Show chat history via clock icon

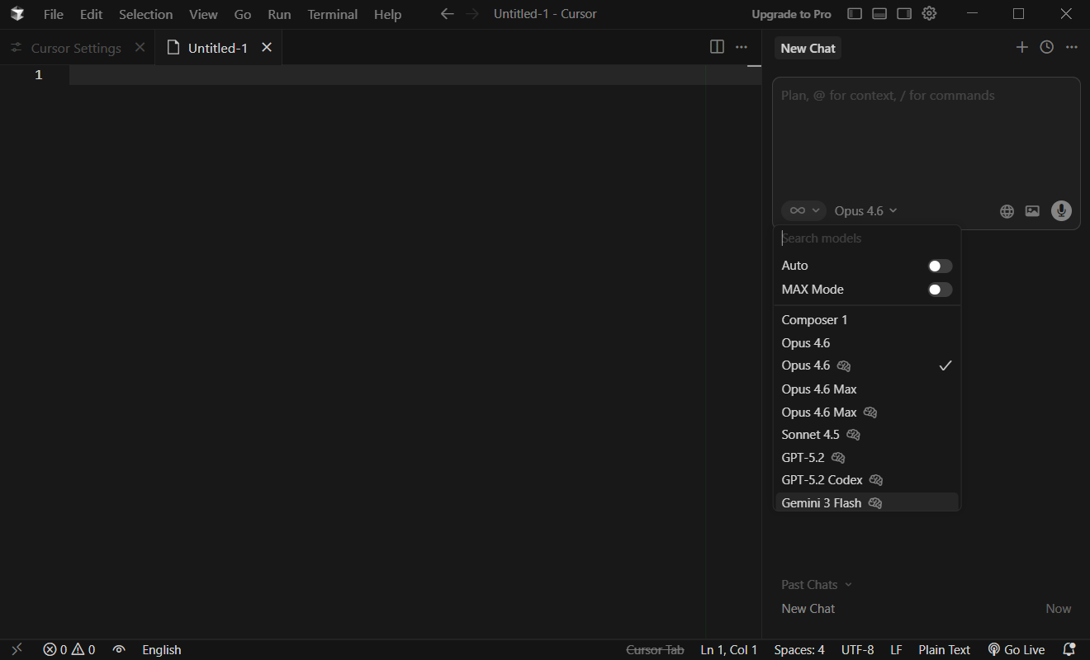[x=1046, y=47]
